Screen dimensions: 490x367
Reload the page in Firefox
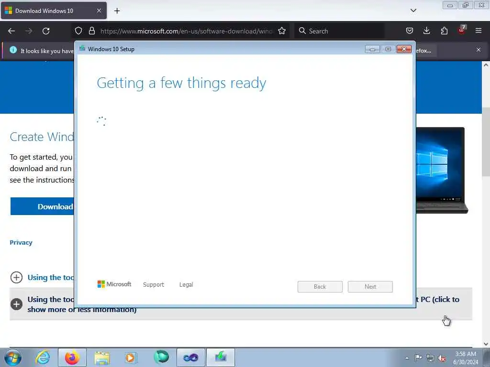pyautogui.click(x=46, y=31)
